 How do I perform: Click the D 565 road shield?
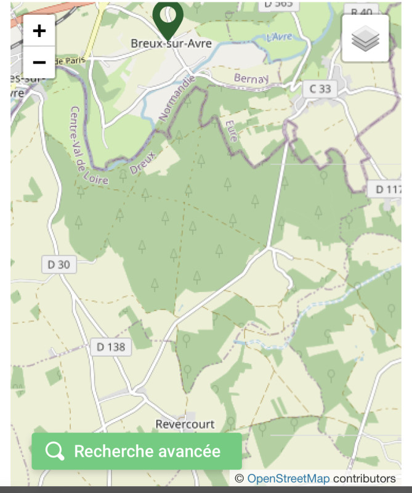click(281, 4)
